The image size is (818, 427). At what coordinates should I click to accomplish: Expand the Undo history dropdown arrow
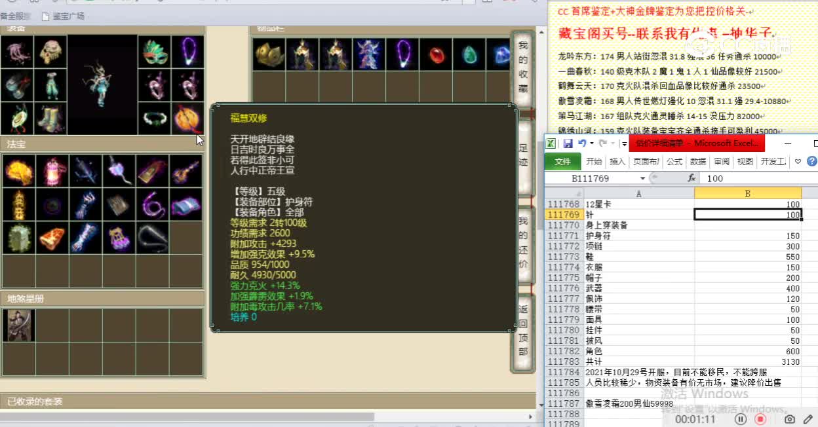[591, 143]
